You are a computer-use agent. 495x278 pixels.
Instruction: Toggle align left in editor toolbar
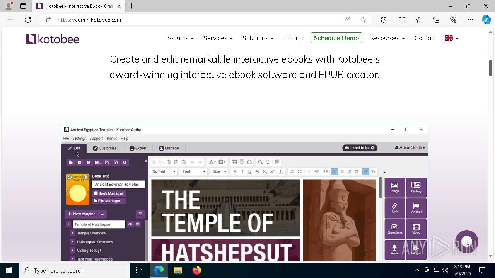pyautogui.click(x=335, y=172)
